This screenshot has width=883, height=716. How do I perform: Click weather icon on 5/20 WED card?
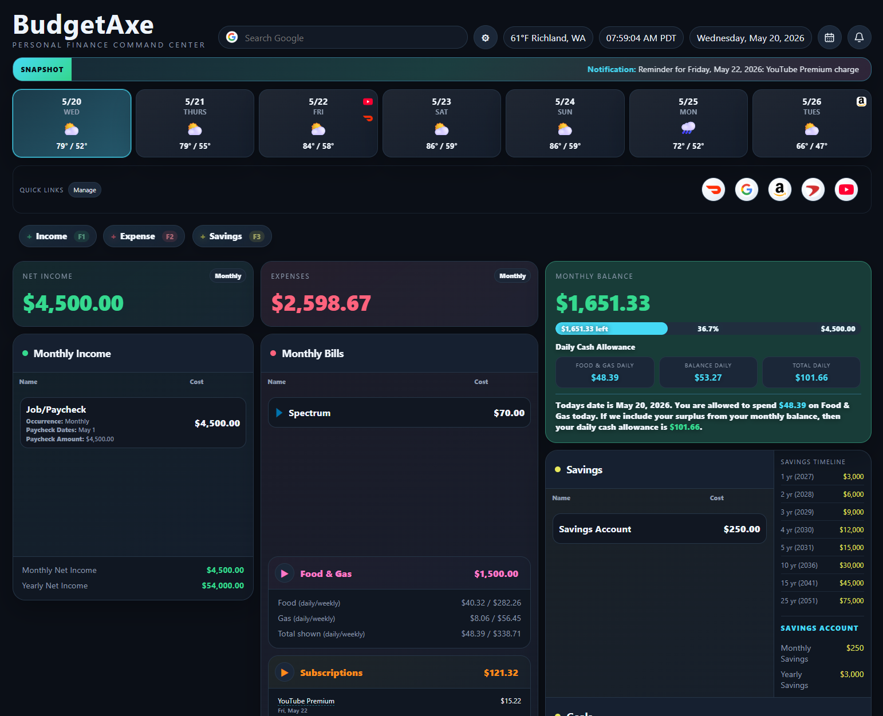(x=72, y=129)
